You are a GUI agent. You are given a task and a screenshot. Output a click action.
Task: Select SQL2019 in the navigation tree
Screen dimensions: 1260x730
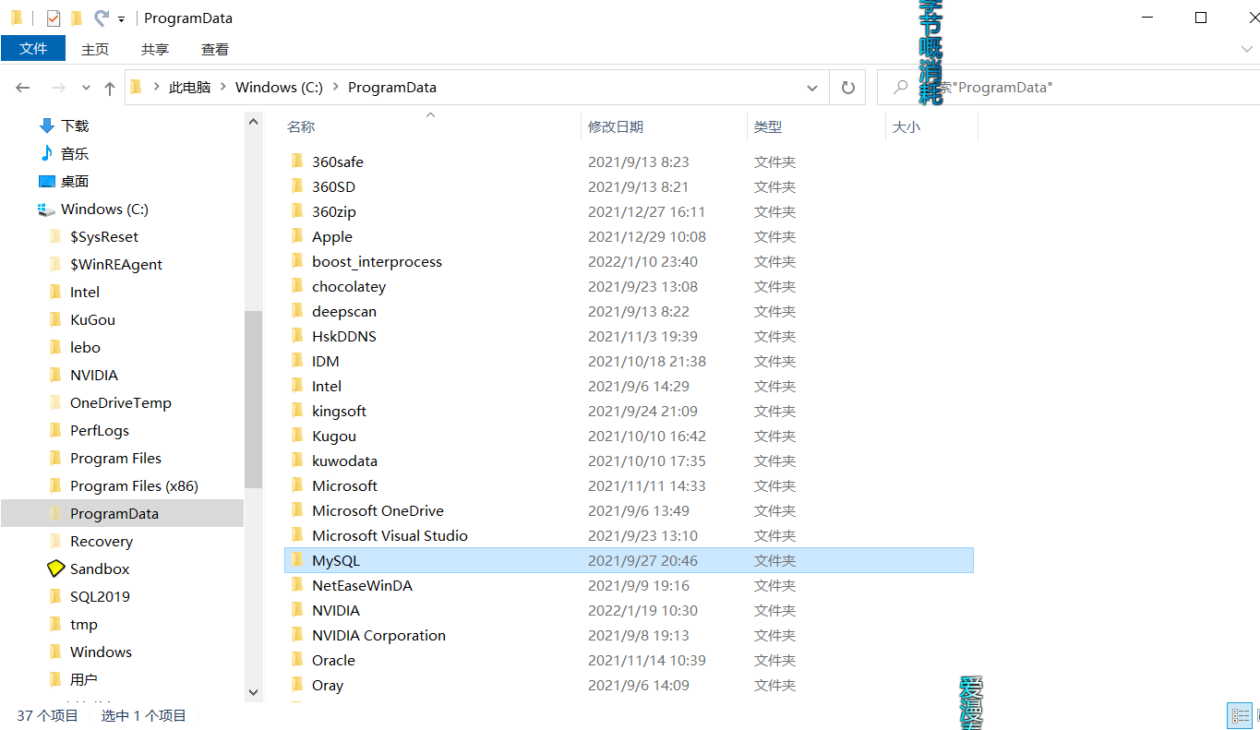click(x=100, y=596)
